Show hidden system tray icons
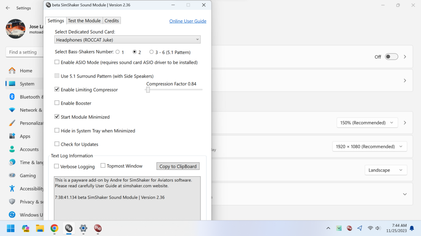 click(x=328, y=228)
